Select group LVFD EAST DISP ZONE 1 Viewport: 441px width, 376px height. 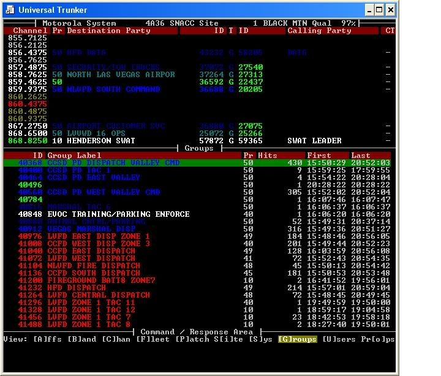click(x=197, y=236)
